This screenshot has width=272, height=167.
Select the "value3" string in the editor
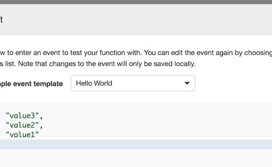tap(22, 116)
